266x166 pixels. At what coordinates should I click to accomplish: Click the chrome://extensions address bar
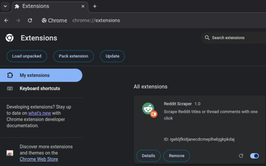click(96, 21)
